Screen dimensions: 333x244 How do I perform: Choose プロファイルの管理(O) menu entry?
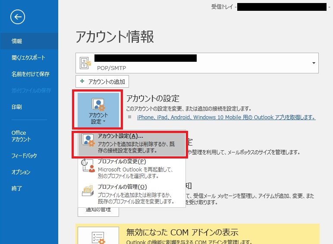tap(132, 194)
